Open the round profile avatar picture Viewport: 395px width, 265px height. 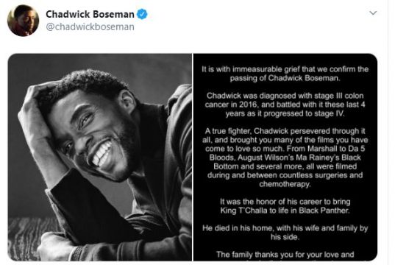(24, 21)
